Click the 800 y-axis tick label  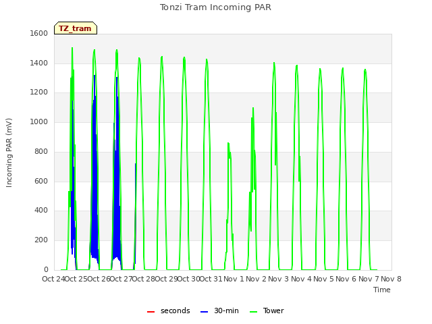point(41,151)
